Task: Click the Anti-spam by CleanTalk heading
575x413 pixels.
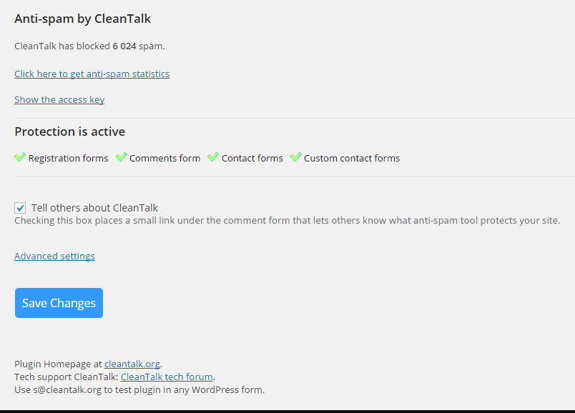Action: point(82,19)
